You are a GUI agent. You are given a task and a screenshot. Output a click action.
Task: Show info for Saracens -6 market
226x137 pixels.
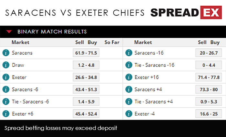pos(5,89)
